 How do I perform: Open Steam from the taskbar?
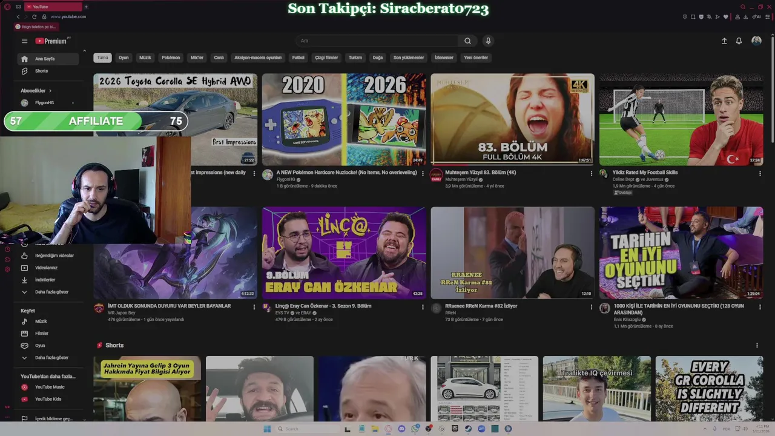pos(468,429)
